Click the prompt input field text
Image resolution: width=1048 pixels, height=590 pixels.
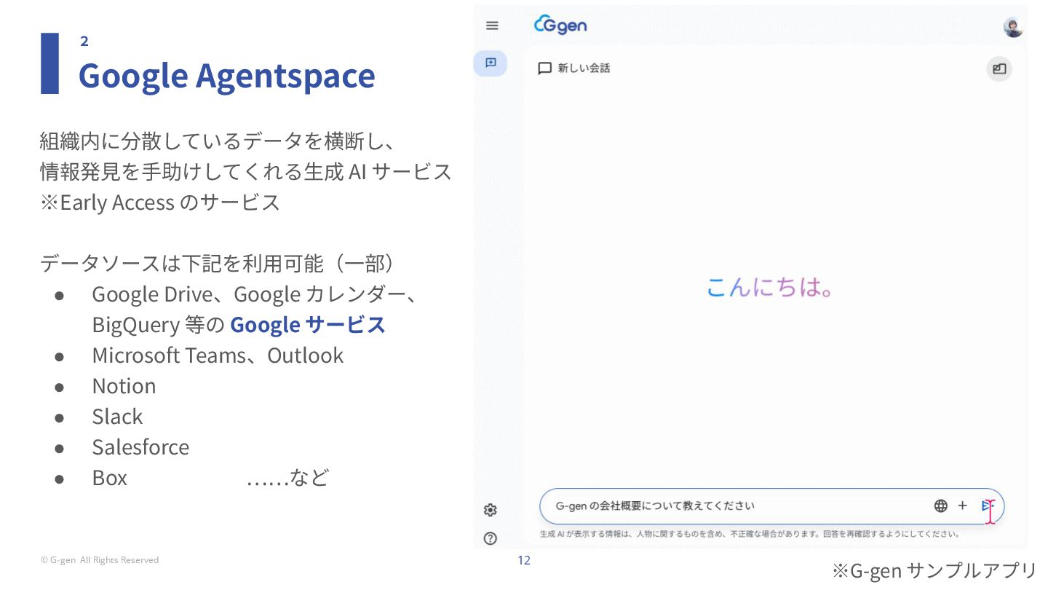coord(655,506)
